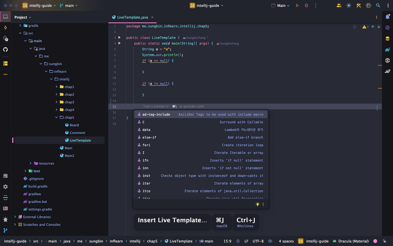
Task: Open the Notifications bell icon
Action: pyautogui.click(x=388, y=17)
